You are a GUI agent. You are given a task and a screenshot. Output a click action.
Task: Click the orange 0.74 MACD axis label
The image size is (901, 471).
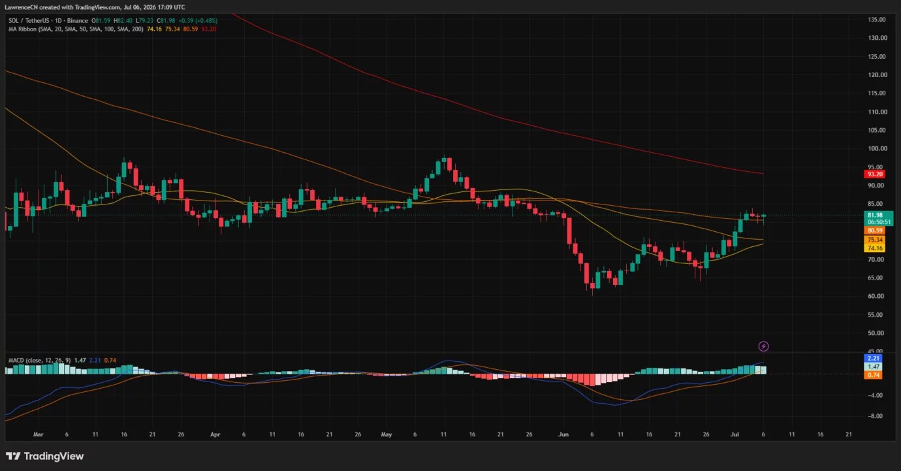873,375
